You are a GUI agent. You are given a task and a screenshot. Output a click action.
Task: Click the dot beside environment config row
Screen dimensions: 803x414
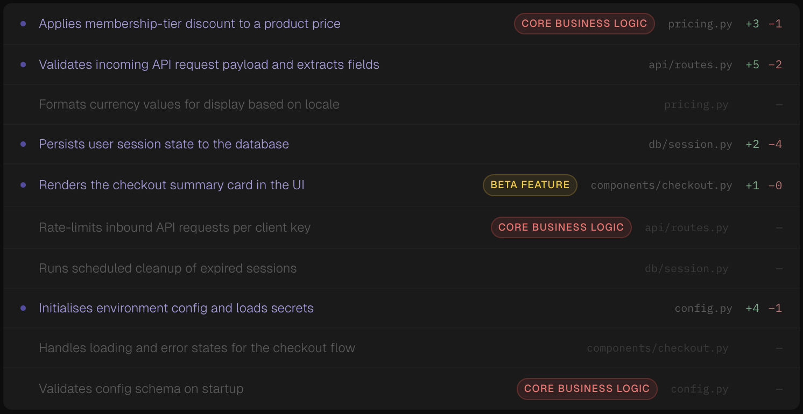(23, 308)
